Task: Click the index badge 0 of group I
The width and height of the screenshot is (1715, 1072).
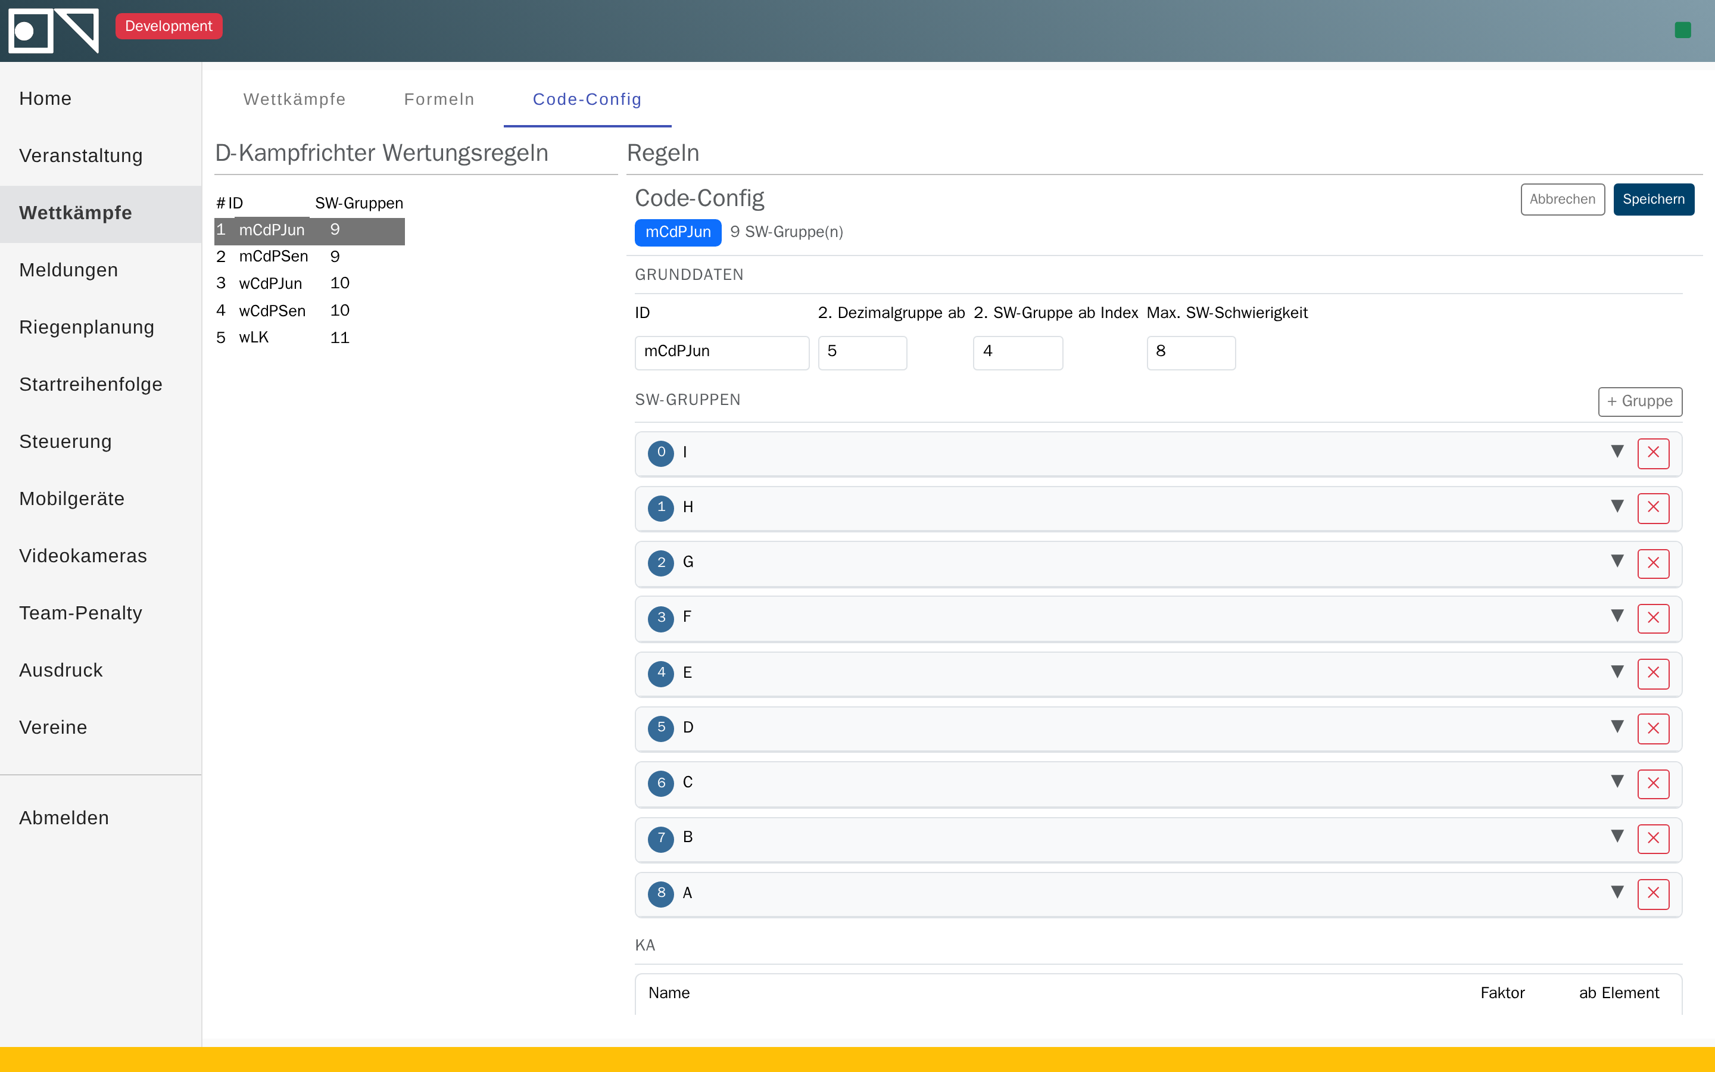Action: pos(660,453)
